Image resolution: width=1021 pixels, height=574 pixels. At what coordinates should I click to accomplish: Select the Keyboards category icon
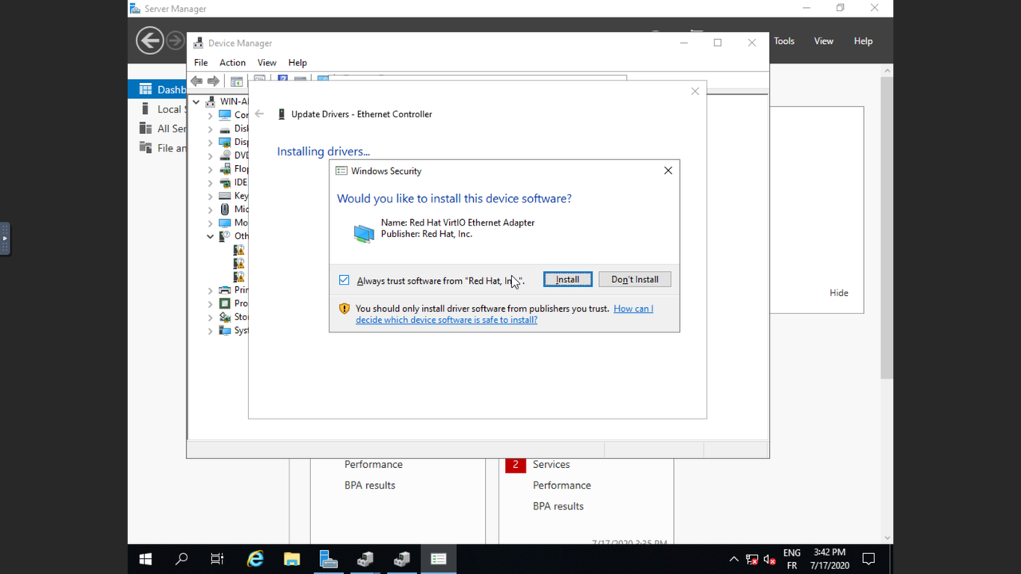pos(225,195)
